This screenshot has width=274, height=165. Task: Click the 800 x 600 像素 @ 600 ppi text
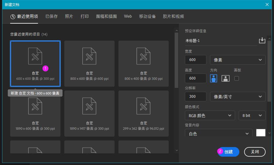89,79
